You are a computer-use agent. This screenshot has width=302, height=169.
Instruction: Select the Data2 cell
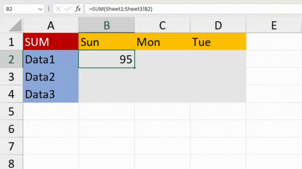point(51,77)
